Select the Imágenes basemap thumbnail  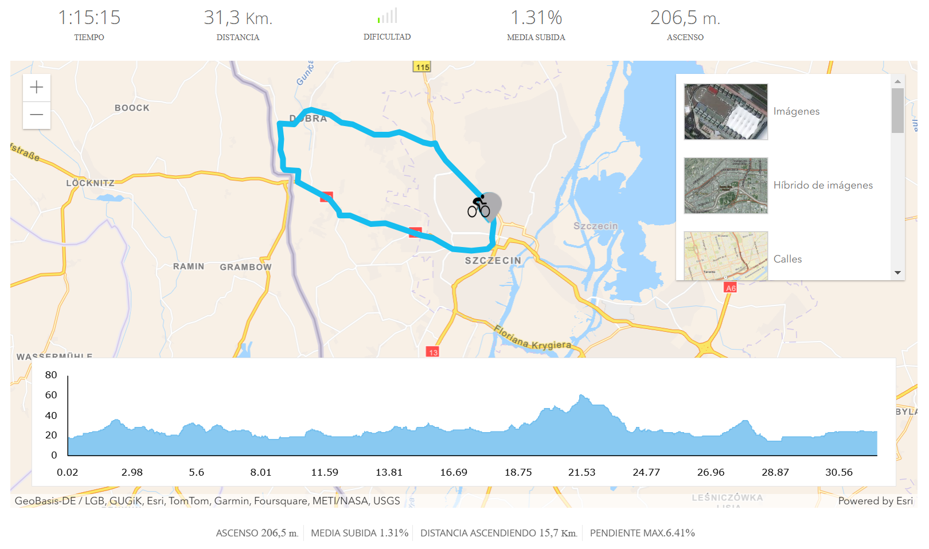tap(725, 112)
